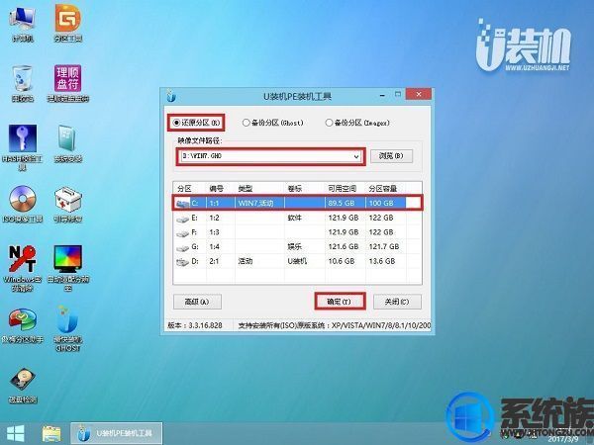Viewport: 594px width, 445px height.
Task: Click "122 GB" in the F: row
Action: click(381, 232)
